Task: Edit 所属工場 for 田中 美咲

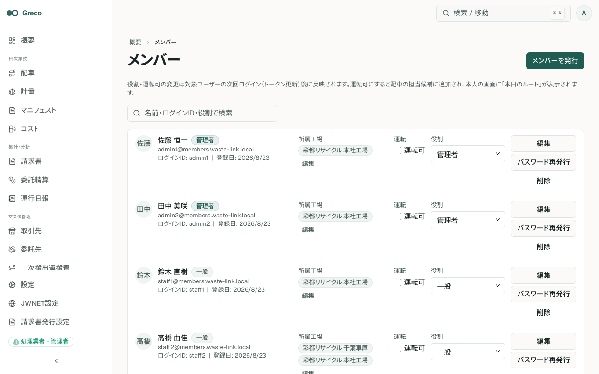Action: [308, 230]
